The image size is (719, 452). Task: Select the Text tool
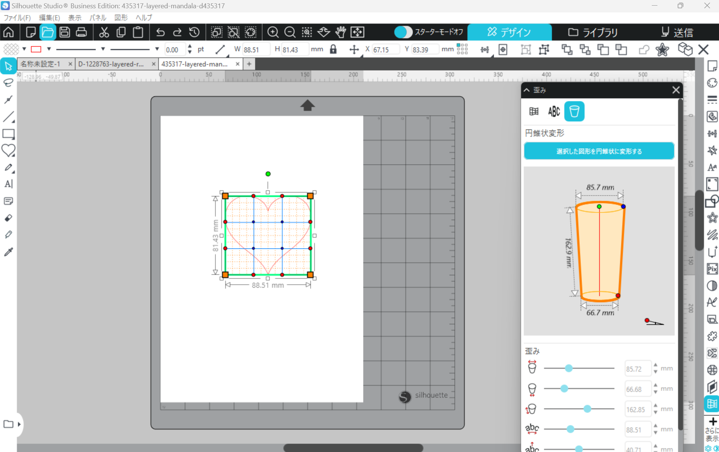coord(8,184)
